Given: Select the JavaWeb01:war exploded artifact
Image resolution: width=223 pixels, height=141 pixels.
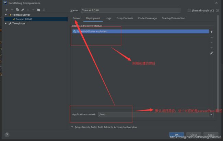Looking at the screenshot, I should tap(141, 32).
